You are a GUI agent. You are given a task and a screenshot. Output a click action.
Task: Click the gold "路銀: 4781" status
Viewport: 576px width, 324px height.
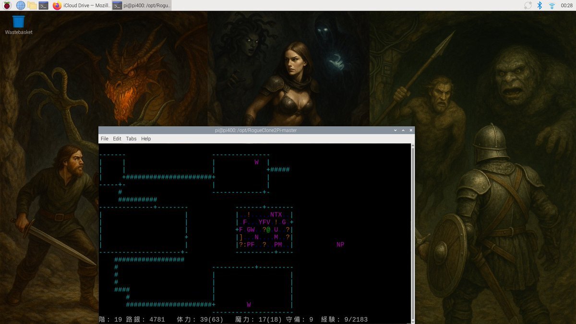coord(145,319)
